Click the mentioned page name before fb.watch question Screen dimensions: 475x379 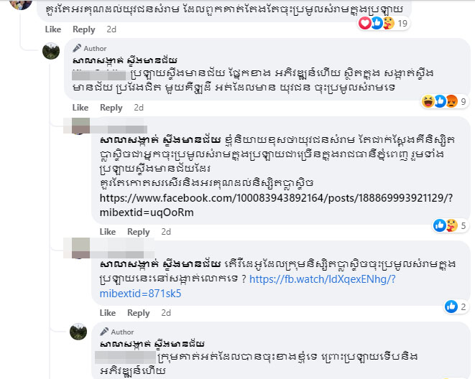point(160,264)
